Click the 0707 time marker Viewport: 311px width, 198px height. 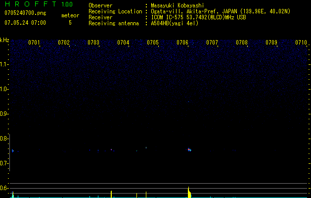coord(212,43)
